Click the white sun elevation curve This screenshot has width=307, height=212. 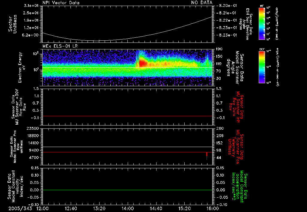127,29
